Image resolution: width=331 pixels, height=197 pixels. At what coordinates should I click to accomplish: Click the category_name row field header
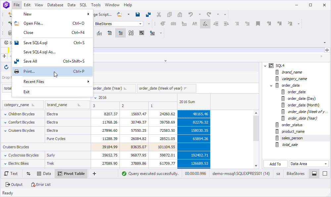23,105
